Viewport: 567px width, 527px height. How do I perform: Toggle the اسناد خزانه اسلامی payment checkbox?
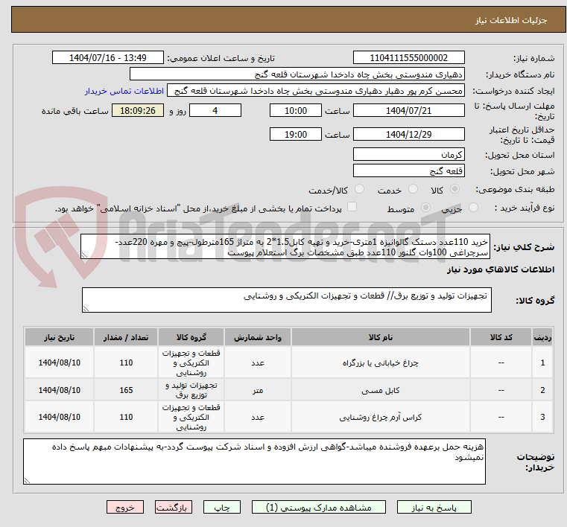[352, 207]
